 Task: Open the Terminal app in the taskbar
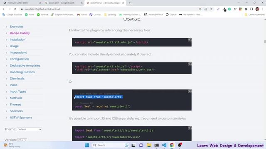coord(156,145)
